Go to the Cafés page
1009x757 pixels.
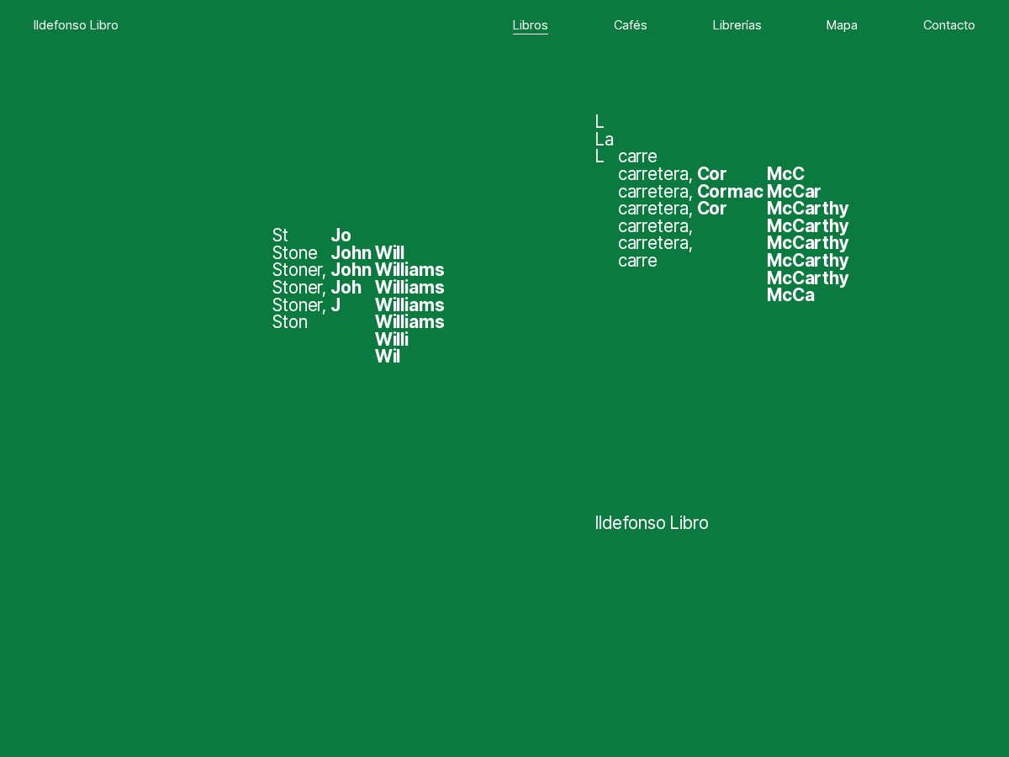pyautogui.click(x=631, y=25)
